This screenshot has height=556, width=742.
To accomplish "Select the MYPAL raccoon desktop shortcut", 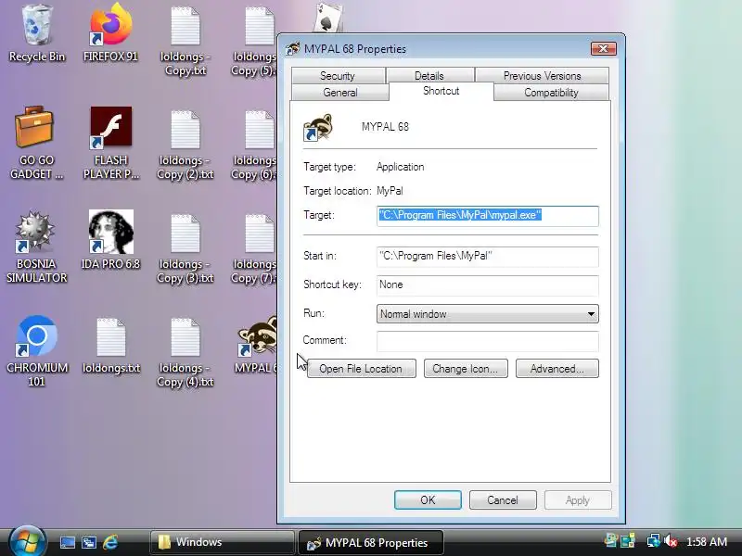I will pyautogui.click(x=257, y=345).
